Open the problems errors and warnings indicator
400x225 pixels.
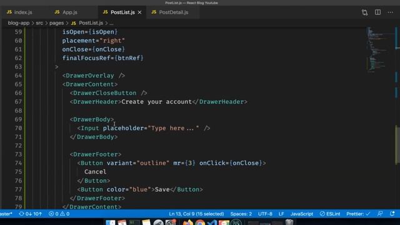59,214
